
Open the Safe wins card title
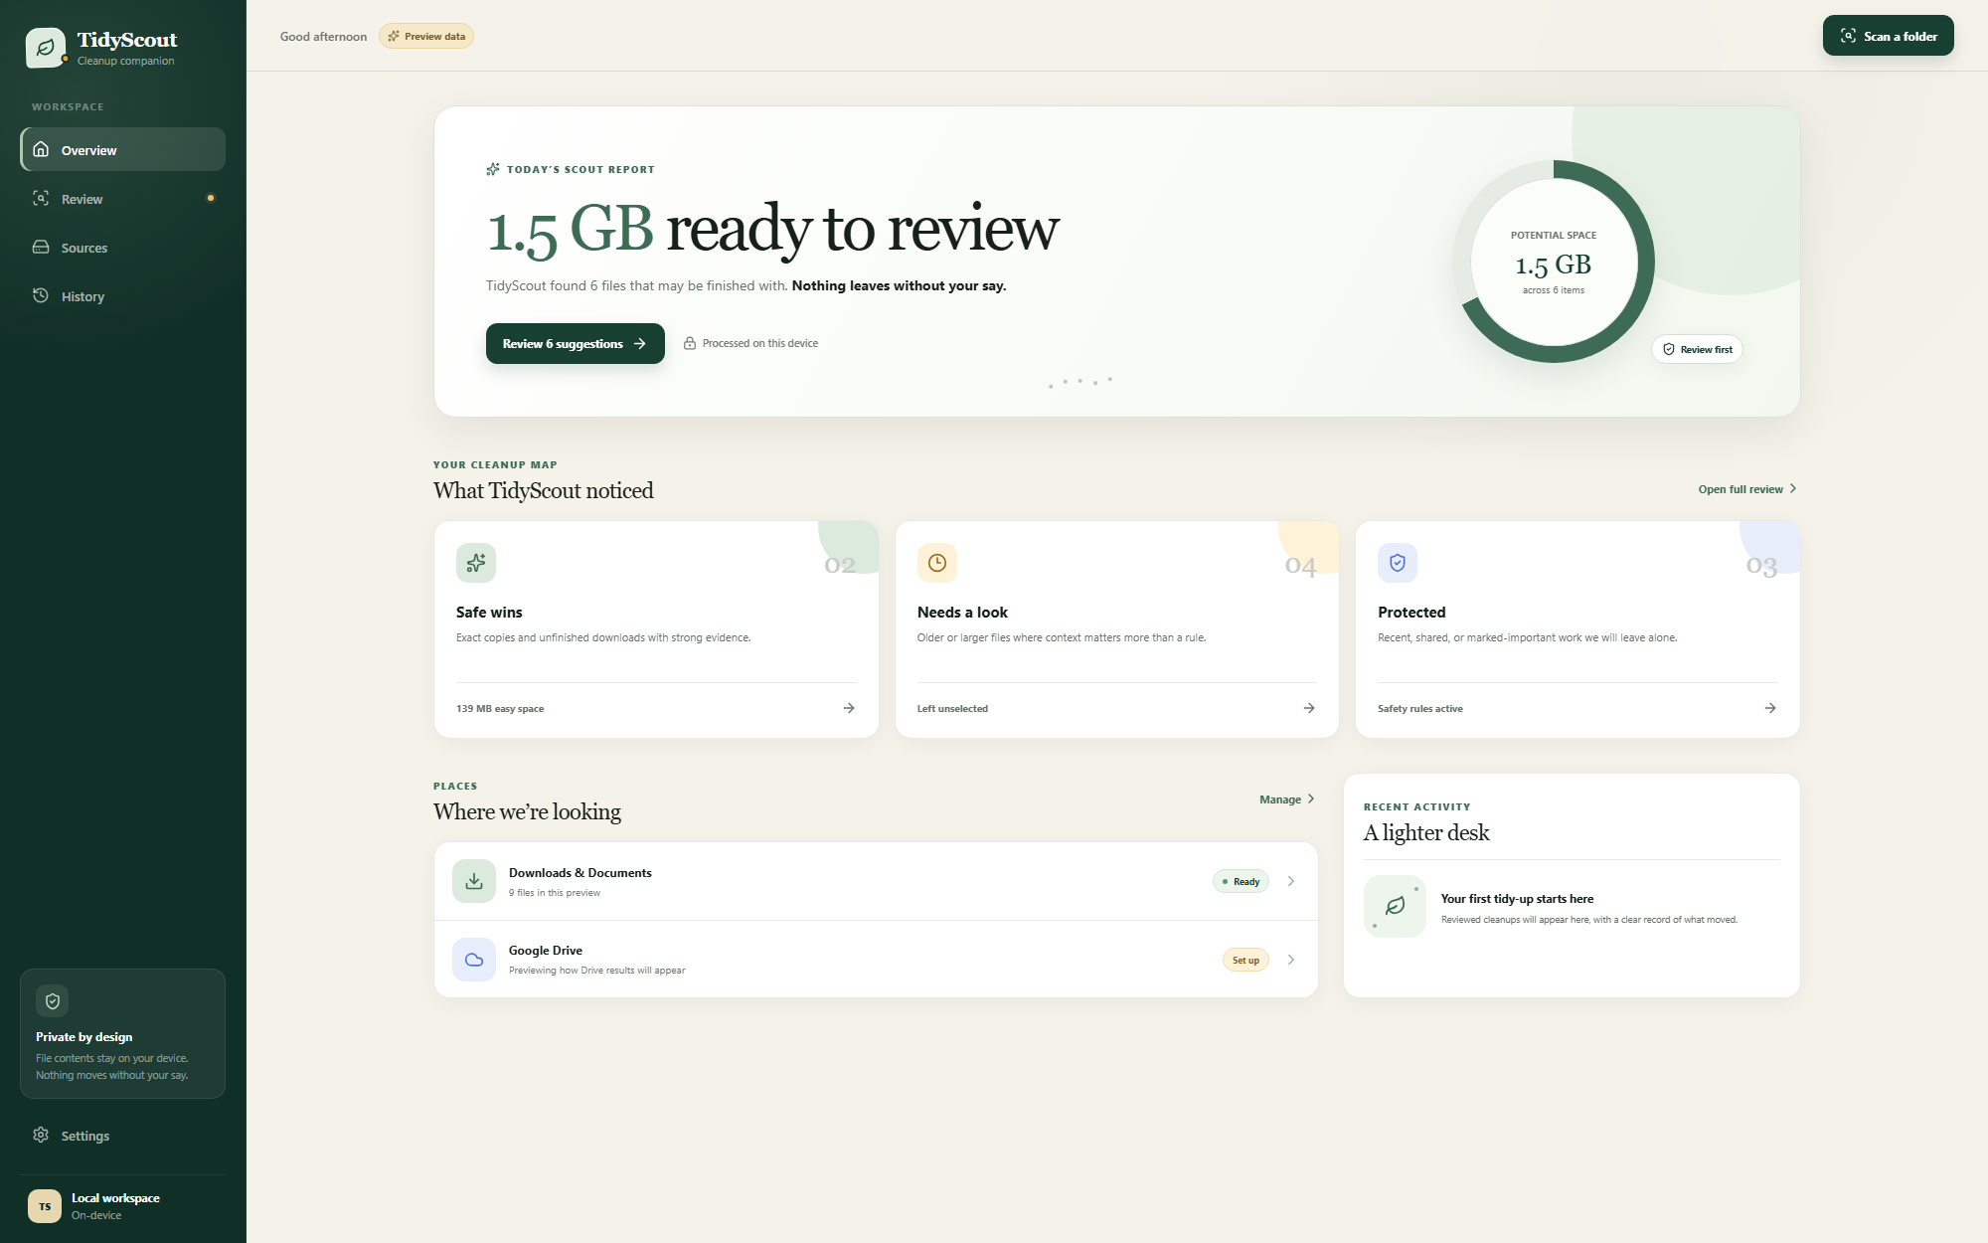coord(489,613)
